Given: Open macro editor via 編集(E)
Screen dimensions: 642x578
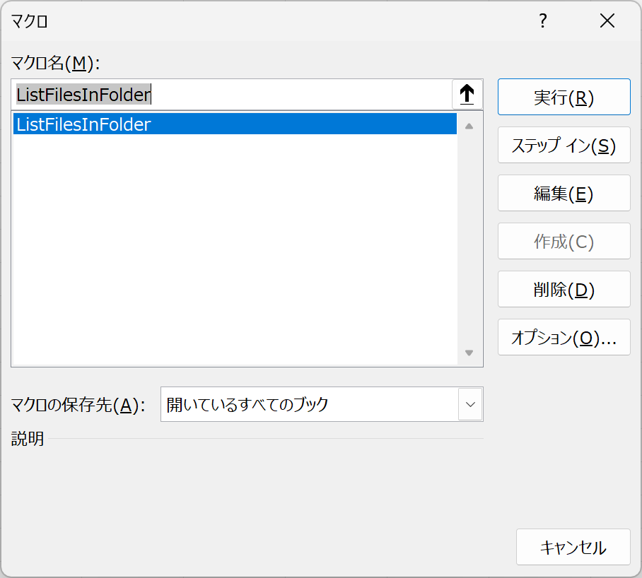Looking at the screenshot, I should (x=564, y=193).
